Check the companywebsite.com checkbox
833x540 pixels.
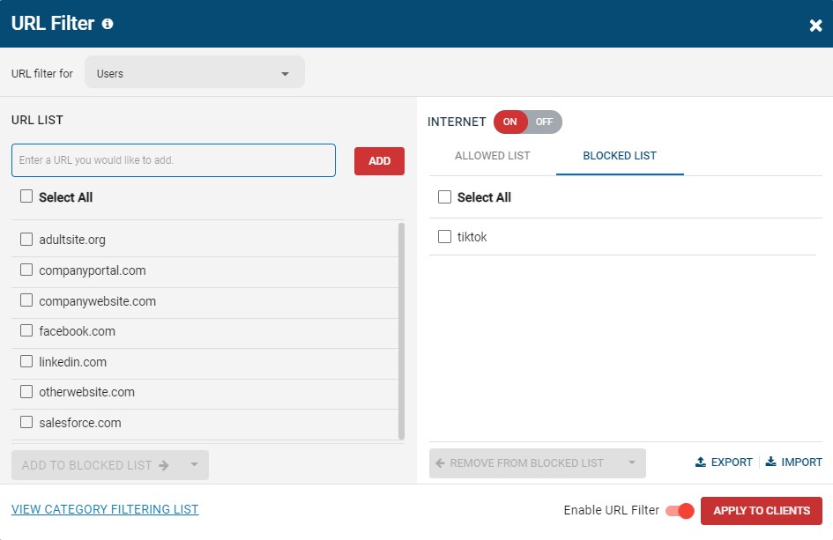pyautogui.click(x=26, y=300)
